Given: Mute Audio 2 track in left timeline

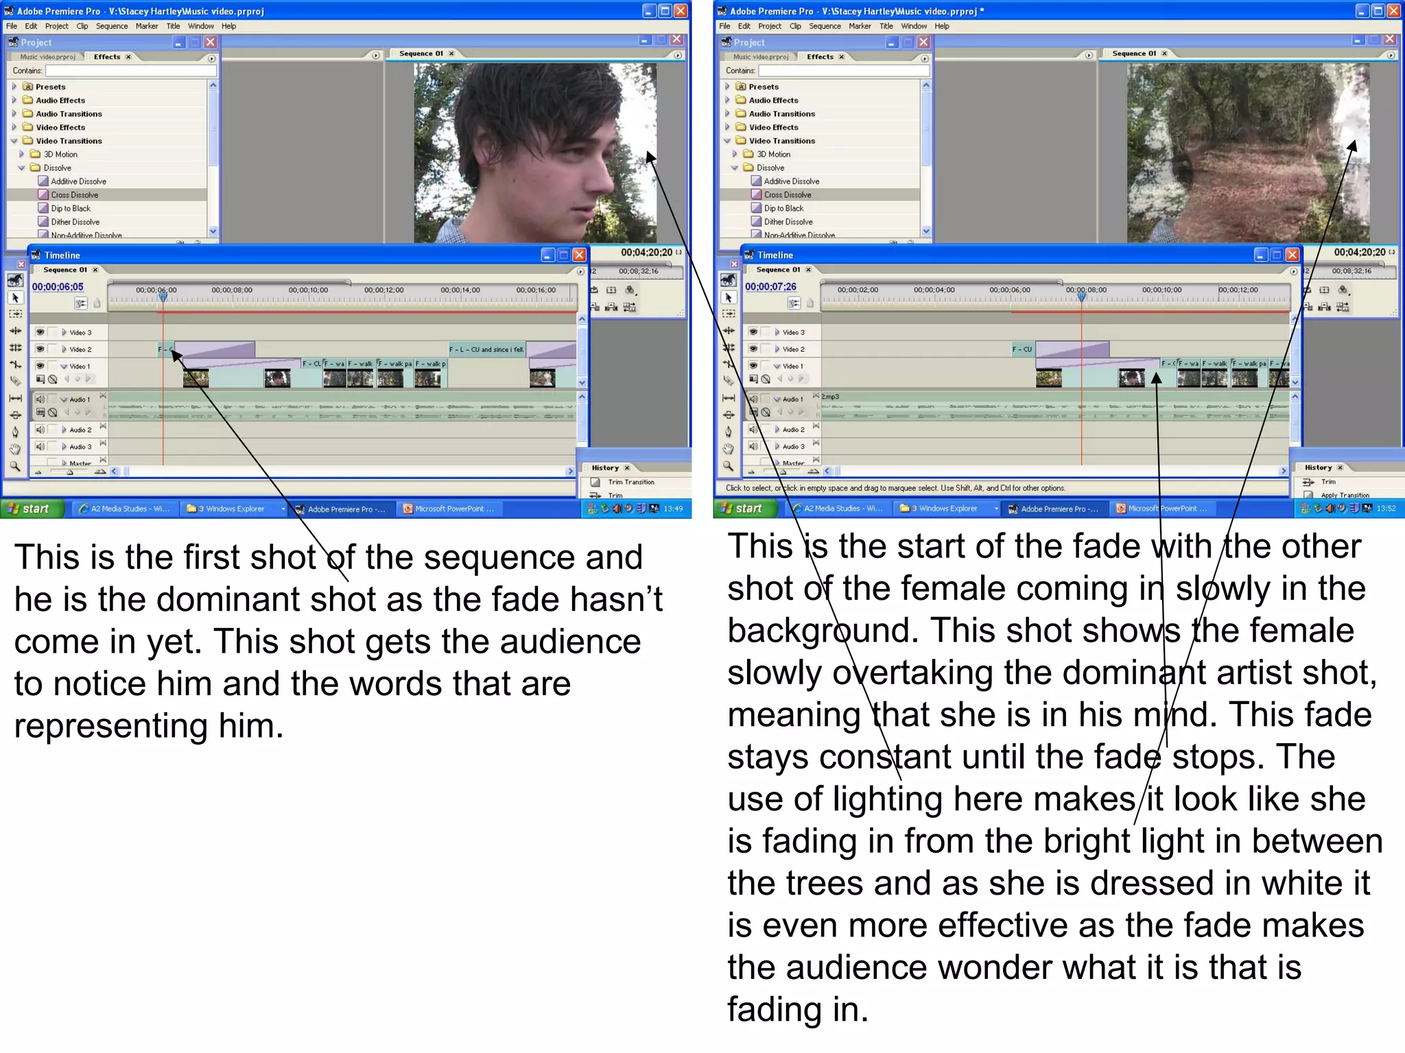Looking at the screenshot, I should point(40,430).
